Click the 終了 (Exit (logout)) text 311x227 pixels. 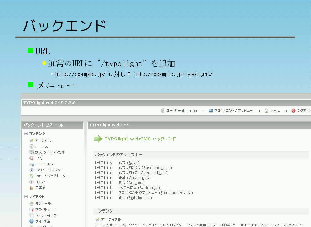(x=135, y=198)
